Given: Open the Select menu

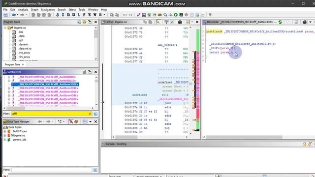Looking at the screenshot, I should (72, 10).
